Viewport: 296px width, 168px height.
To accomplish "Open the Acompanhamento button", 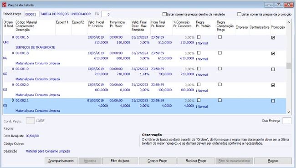I will [x=61, y=161].
